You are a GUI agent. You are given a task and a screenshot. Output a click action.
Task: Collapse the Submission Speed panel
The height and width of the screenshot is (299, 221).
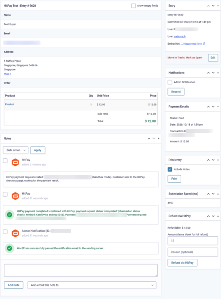(x=218, y=194)
